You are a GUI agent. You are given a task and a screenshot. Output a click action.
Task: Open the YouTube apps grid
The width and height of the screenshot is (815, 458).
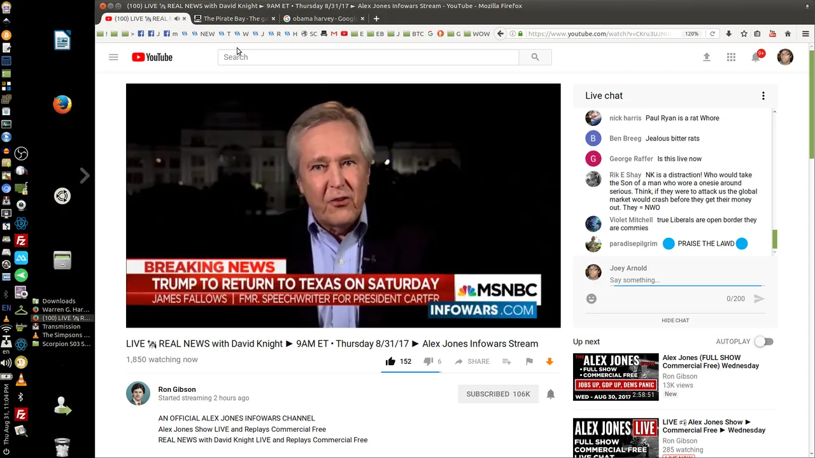731,57
